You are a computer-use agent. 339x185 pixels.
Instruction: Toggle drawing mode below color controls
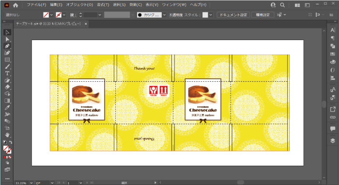pos(7,163)
